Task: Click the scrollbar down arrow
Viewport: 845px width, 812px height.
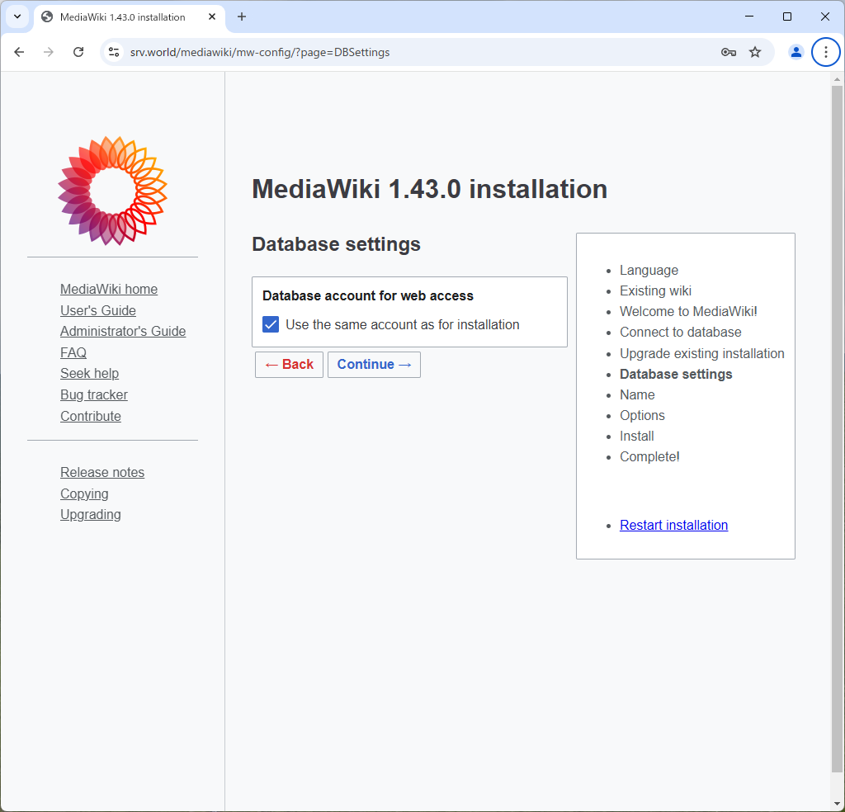Action: pyautogui.click(x=837, y=805)
